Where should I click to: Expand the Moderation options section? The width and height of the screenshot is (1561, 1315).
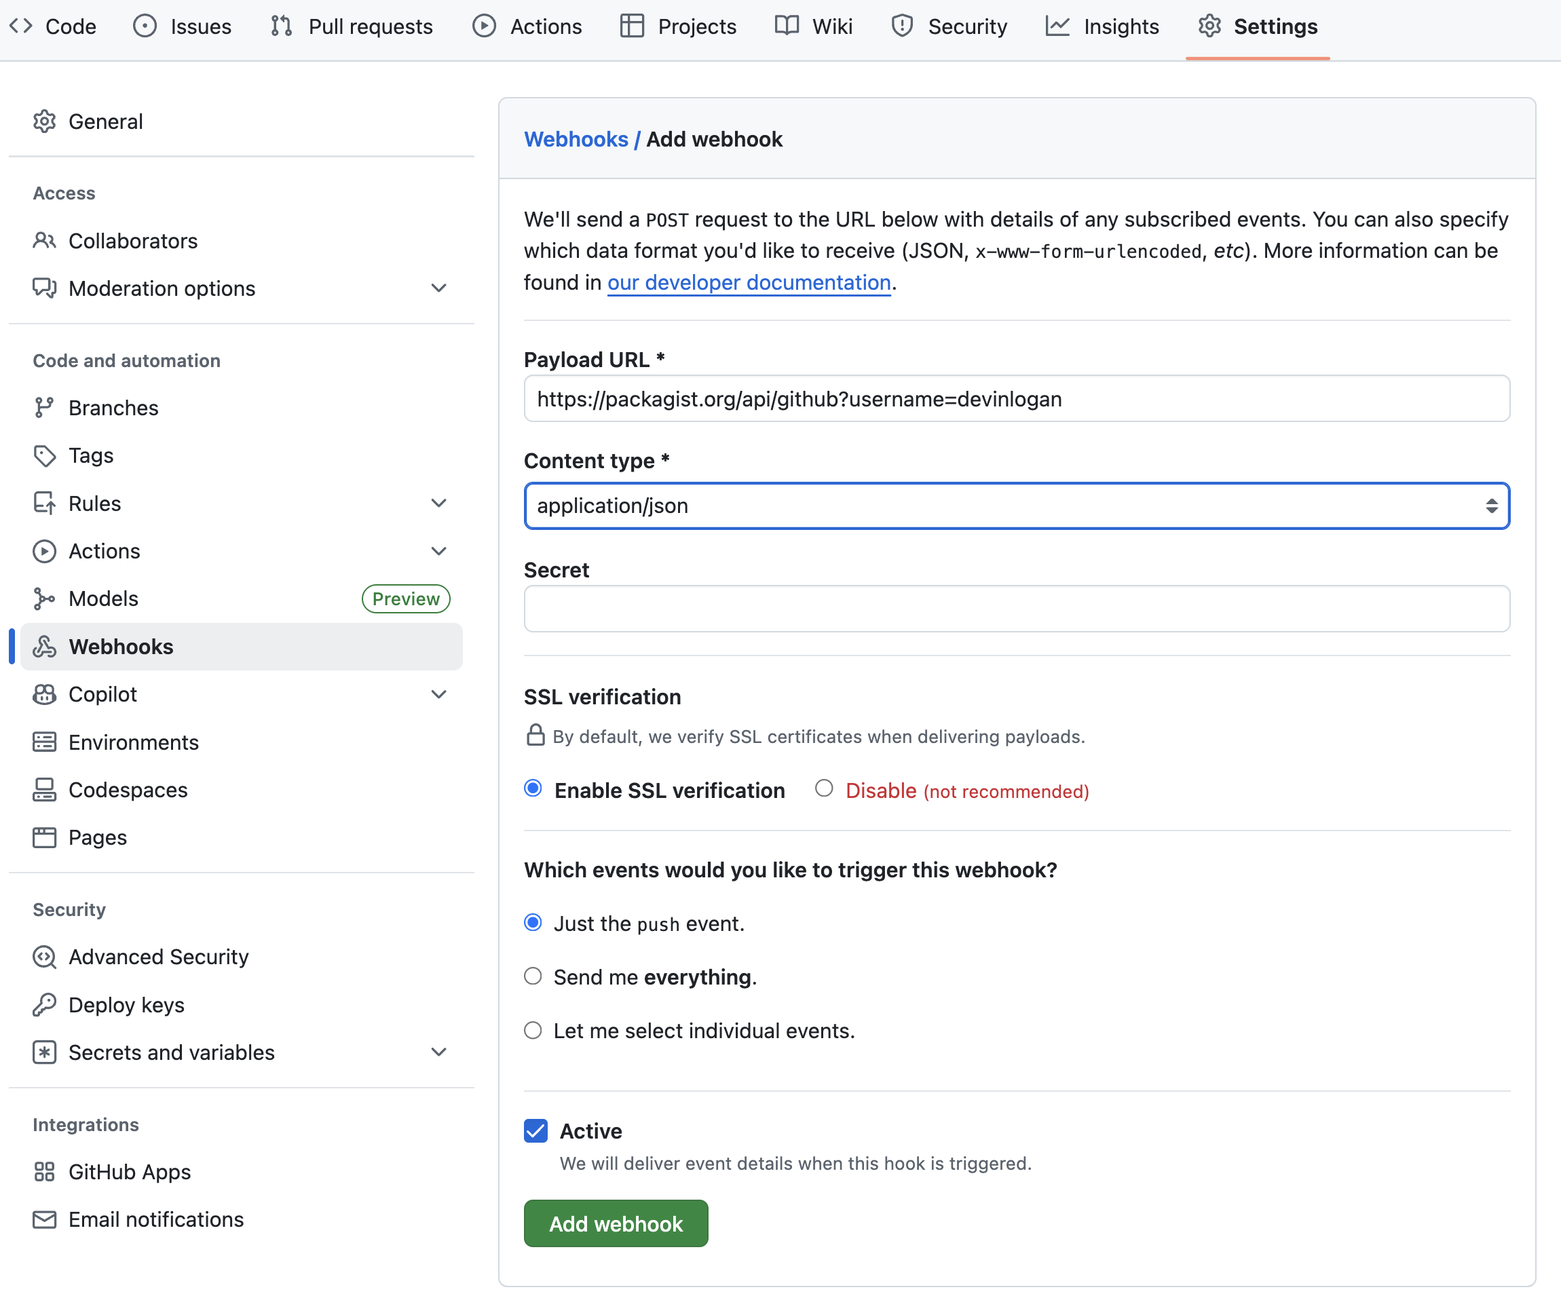click(439, 288)
